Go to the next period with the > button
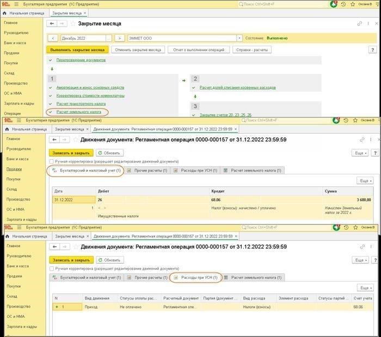Image resolution: width=381 pixels, height=337 pixels. [119, 38]
